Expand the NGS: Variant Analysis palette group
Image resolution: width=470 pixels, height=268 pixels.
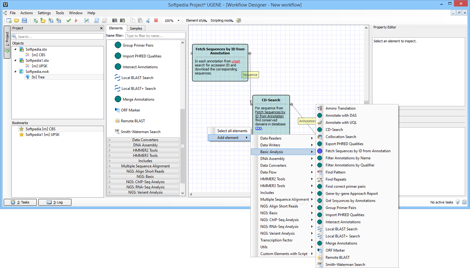click(143, 192)
